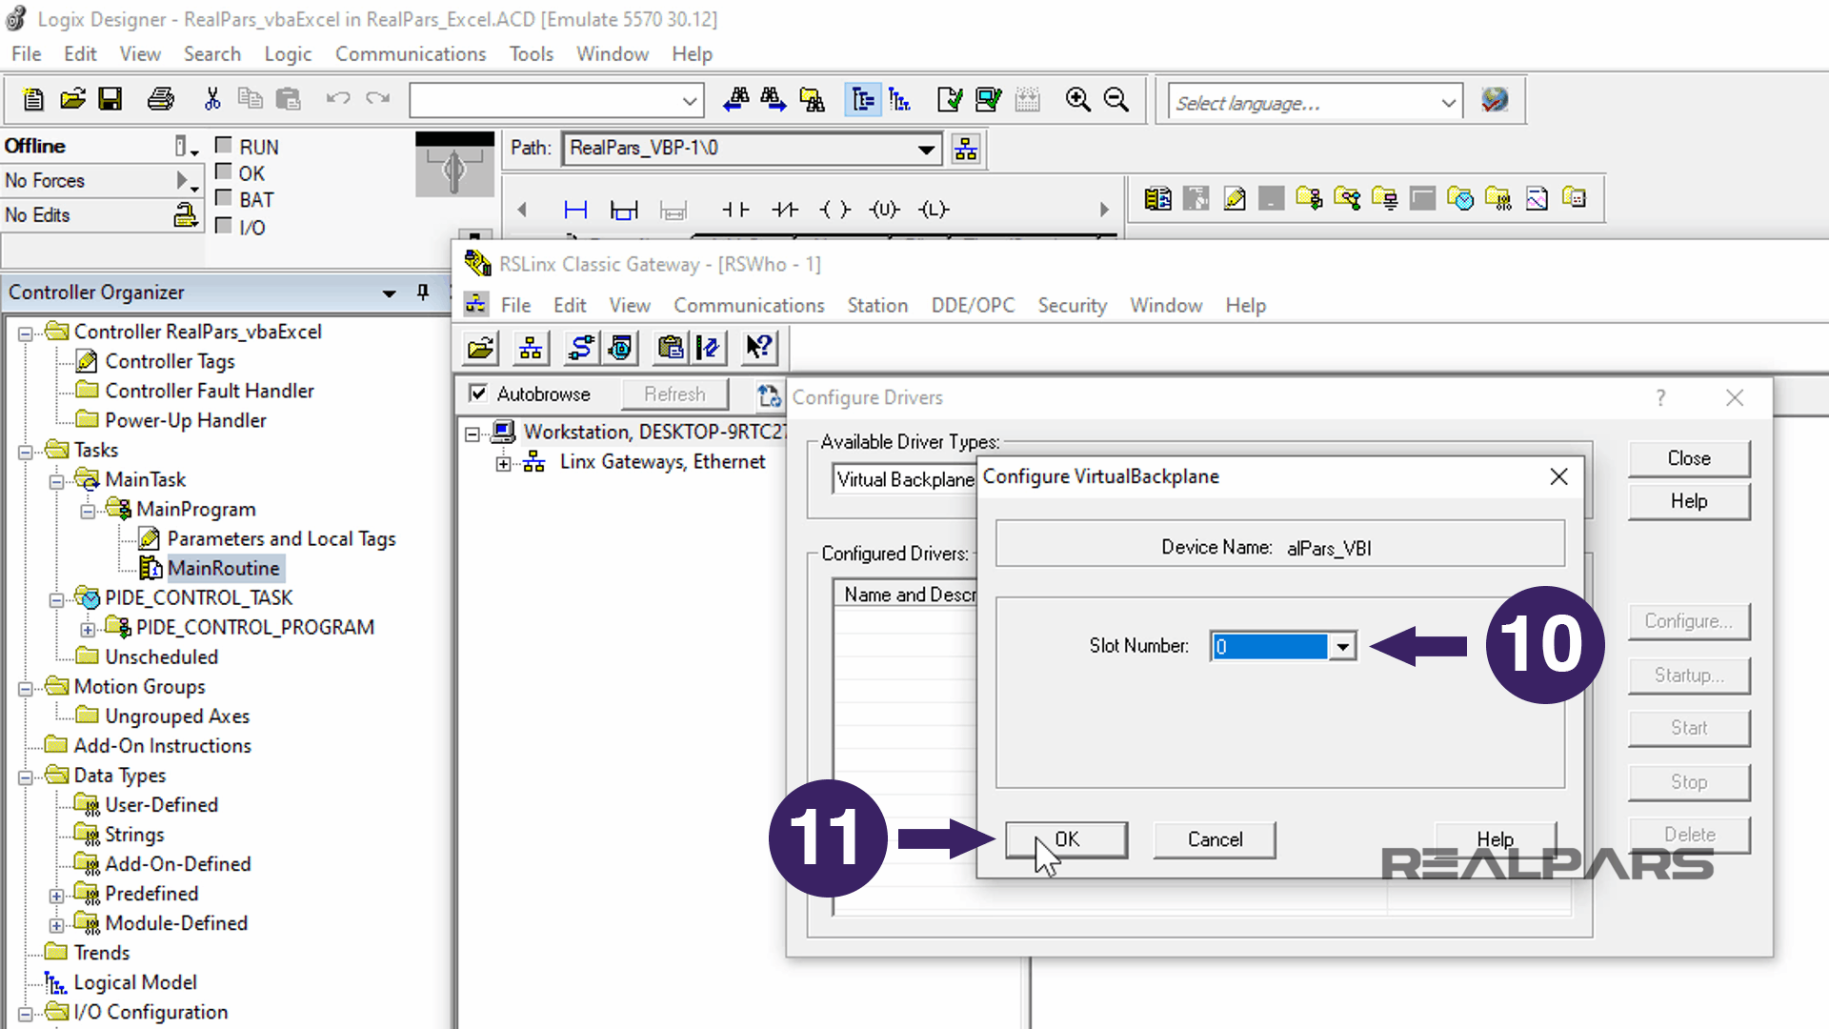Open the RSLinx Station menu

click(x=877, y=306)
